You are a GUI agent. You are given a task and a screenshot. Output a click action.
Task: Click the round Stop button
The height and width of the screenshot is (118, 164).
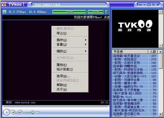(x=13, y=112)
